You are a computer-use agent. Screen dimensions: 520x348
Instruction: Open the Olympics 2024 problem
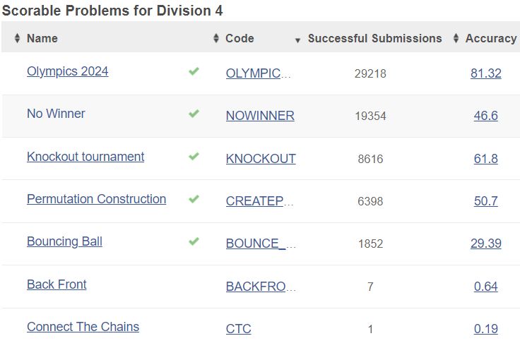coord(68,71)
